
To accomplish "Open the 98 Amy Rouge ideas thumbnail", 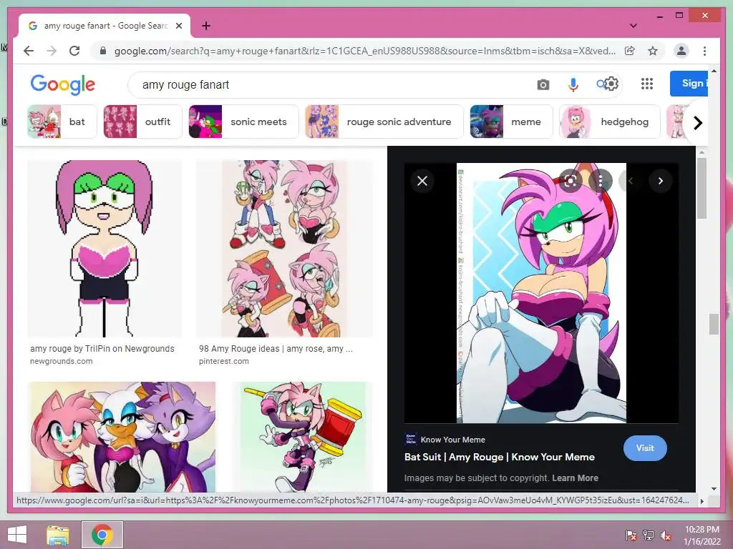I will [284, 248].
